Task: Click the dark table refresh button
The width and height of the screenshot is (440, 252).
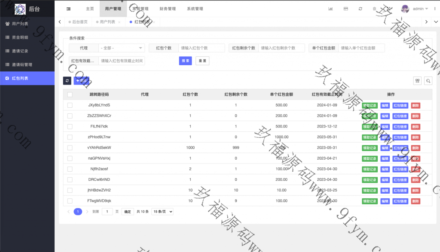Action: tap(67, 81)
